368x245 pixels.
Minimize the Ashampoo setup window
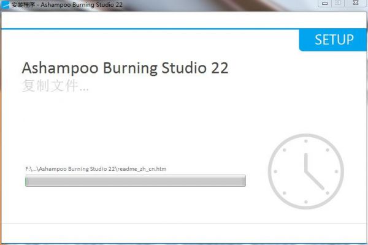325,4
